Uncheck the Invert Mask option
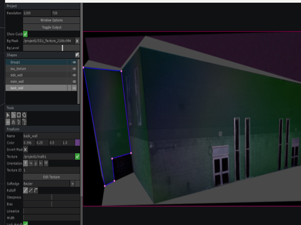This screenshot has width=301, height=225. [25, 149]
